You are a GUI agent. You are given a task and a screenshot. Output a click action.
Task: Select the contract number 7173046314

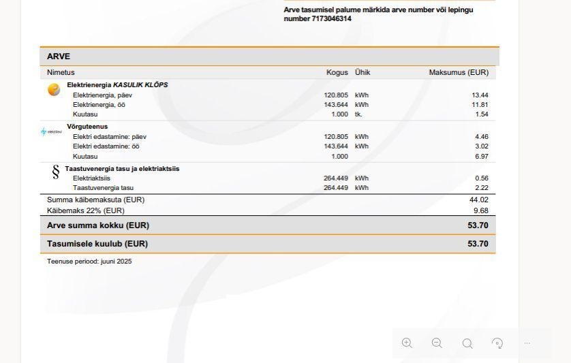[331, 18]
